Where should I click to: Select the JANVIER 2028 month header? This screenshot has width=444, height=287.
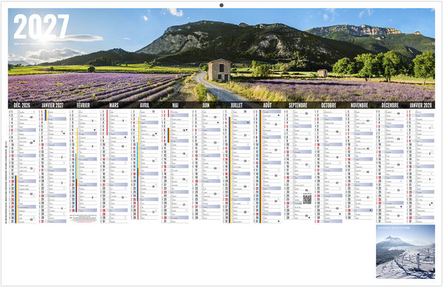tap(420, 105)
